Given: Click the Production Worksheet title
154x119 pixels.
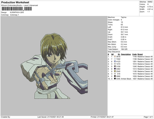Looking at the screenshot, I should pyautogui.click(x=15, y=3).
